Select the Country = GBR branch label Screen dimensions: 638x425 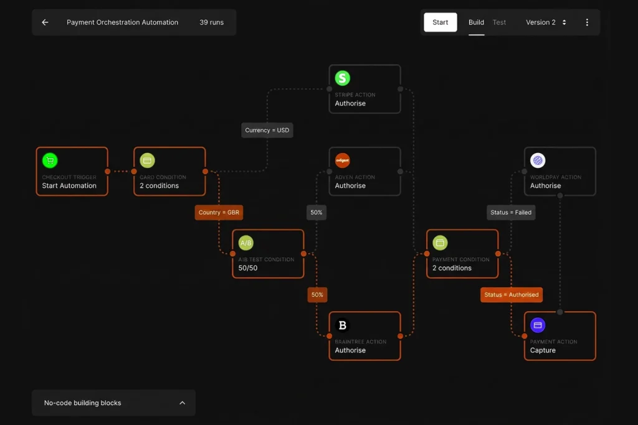(x=219, y=213)
